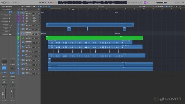
Task: Open the Snap mode dropdown
Action: pos(148,6)
